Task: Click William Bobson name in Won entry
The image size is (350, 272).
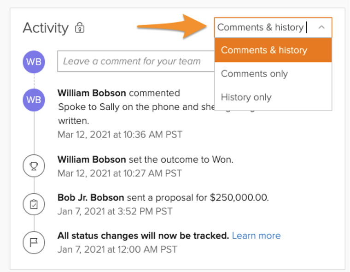Action: pyautogui.click(x=92, y=160)
